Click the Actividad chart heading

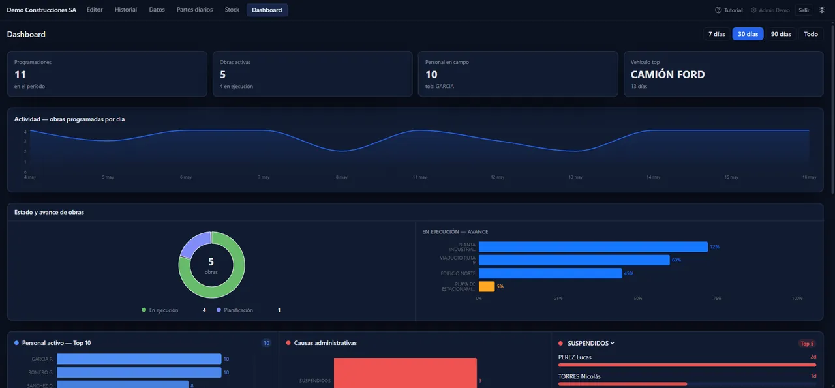point(69,119)
